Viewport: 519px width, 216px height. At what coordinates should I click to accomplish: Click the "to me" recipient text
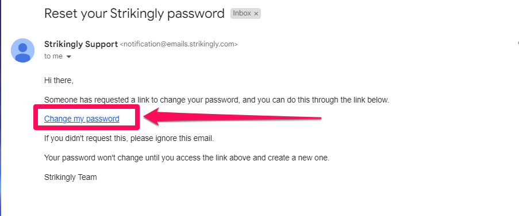point(53,56)
